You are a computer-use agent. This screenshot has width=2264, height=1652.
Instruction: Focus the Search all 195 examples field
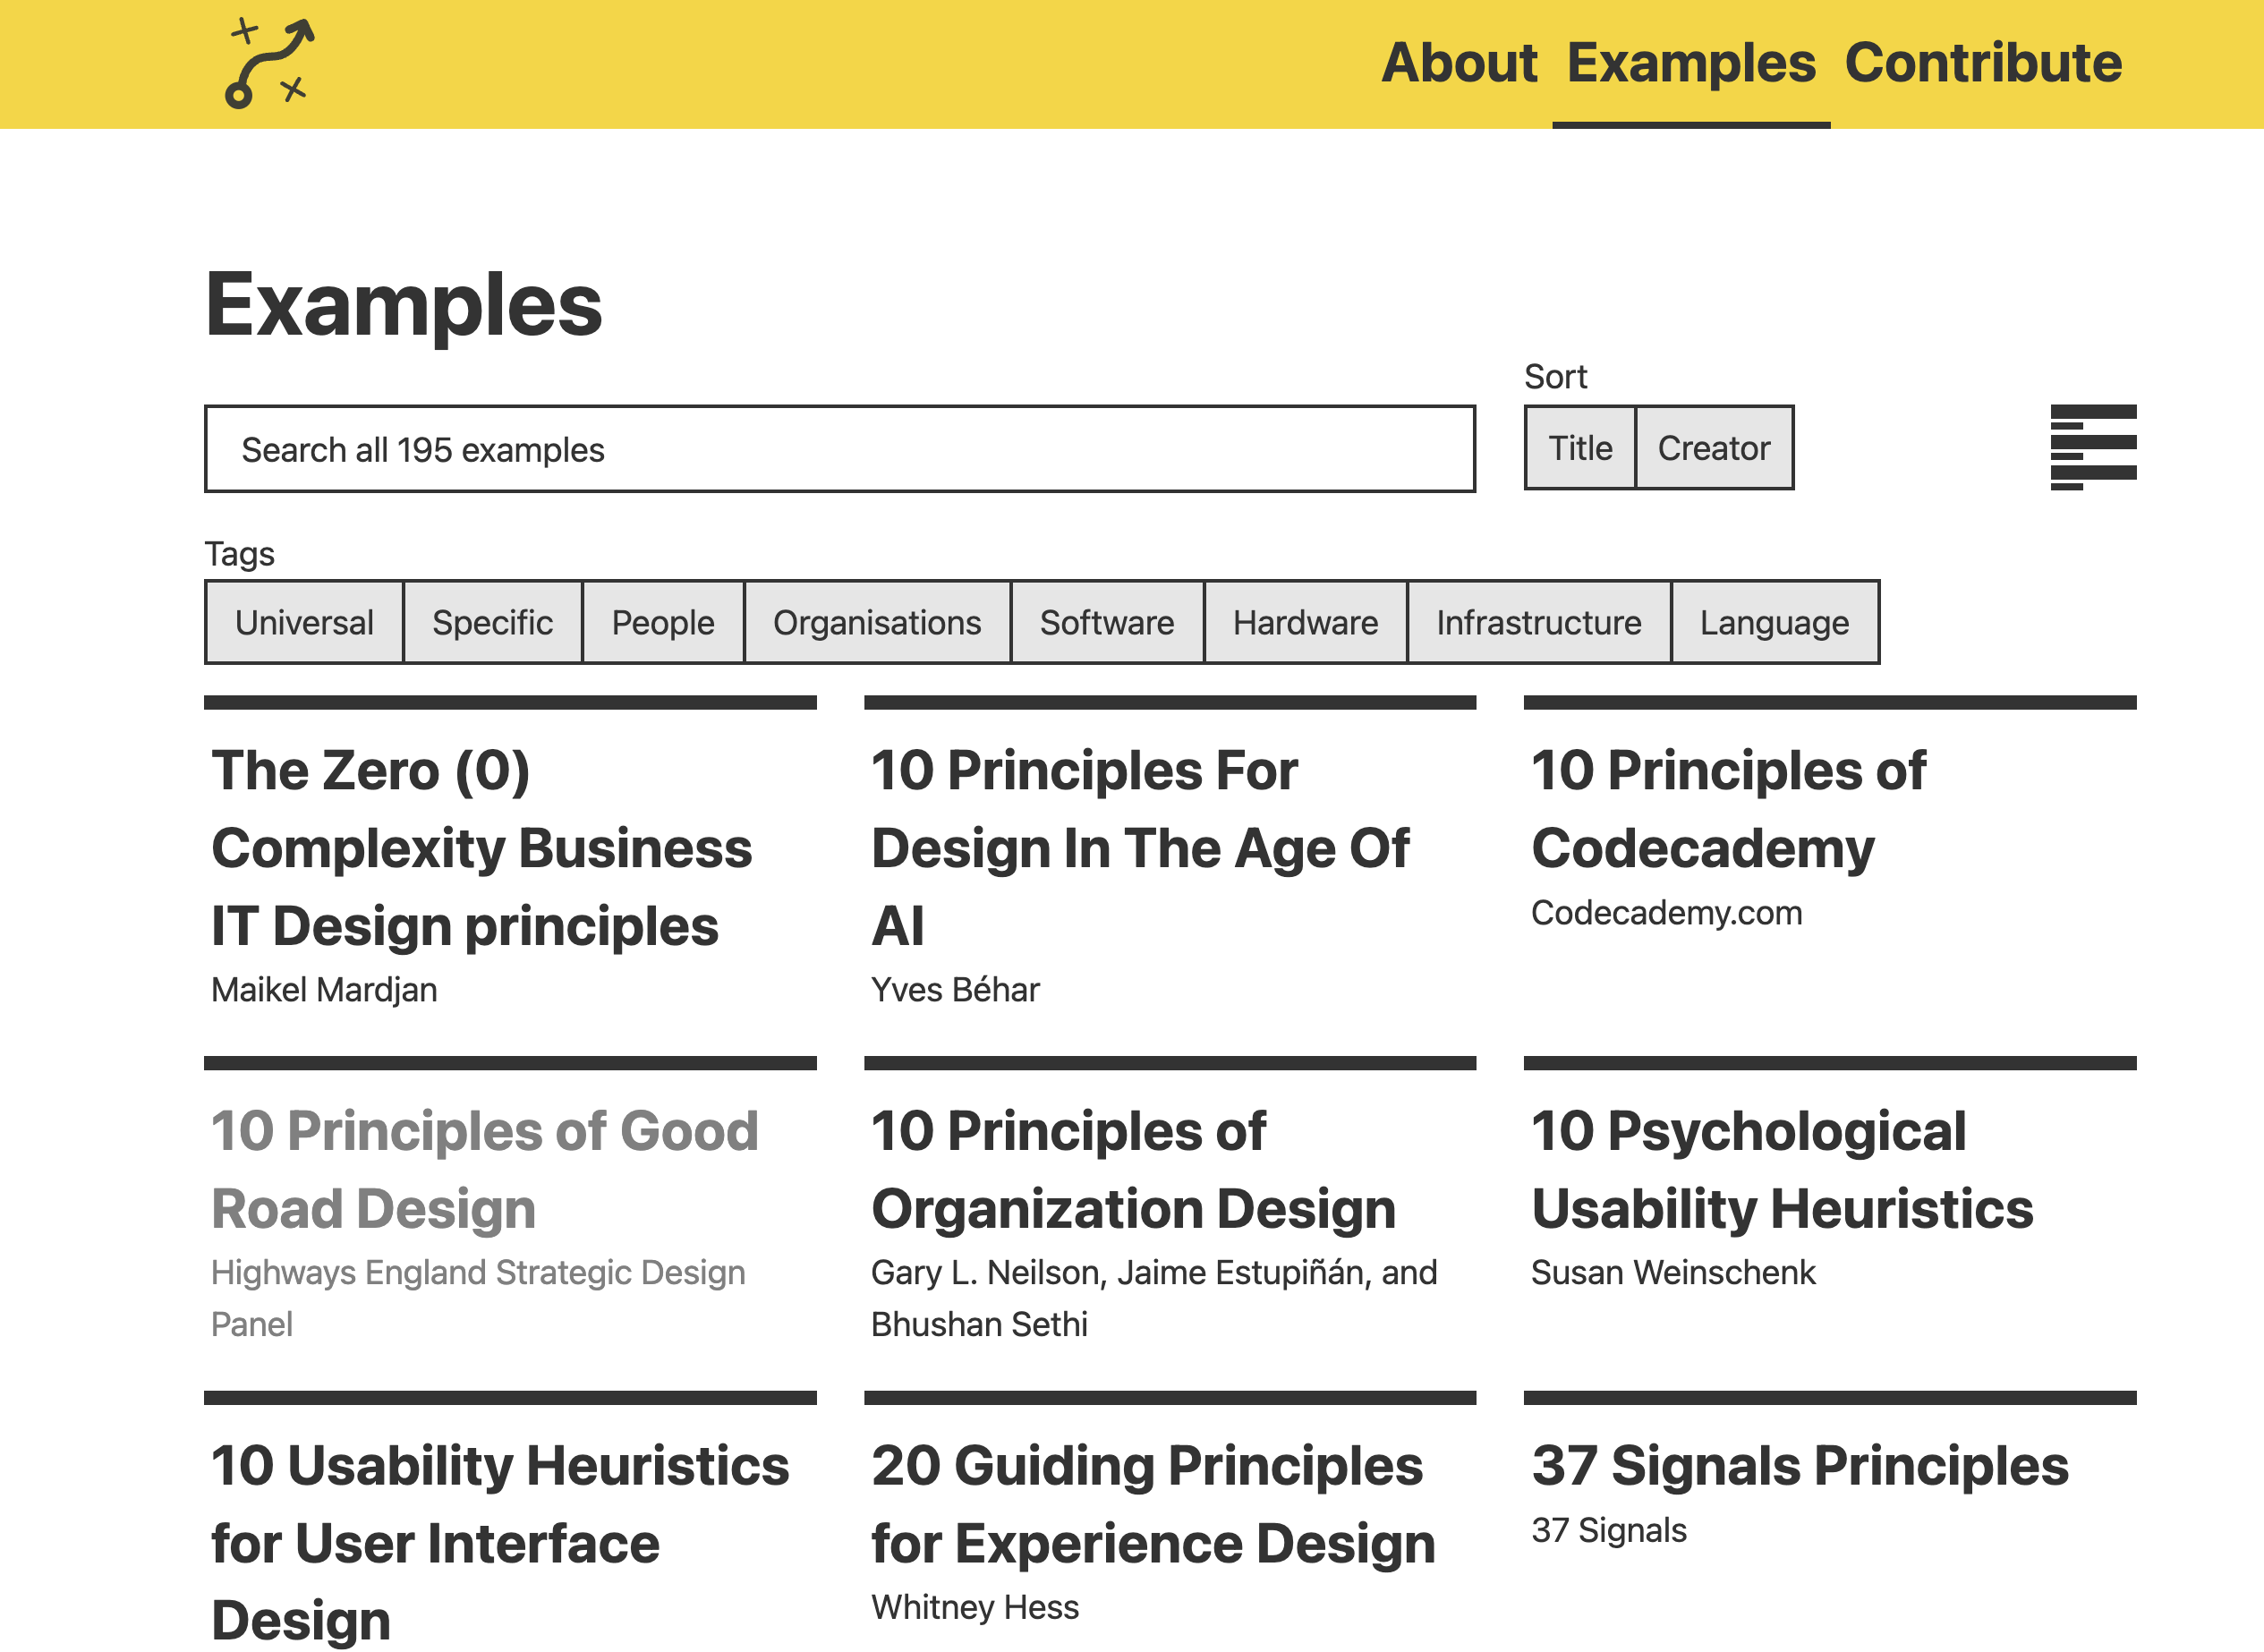click(839, 449)
